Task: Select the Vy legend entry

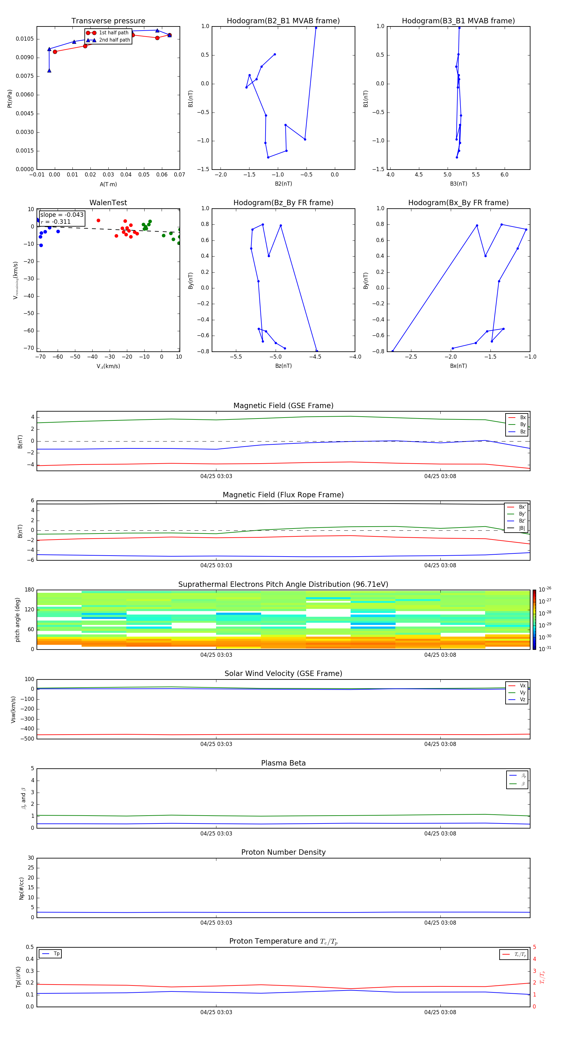Action: [x=517, y=692]
